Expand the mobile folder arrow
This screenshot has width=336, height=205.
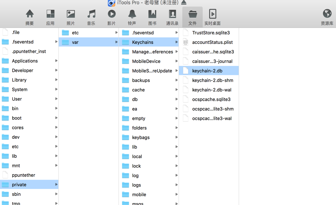pos(177,194)
